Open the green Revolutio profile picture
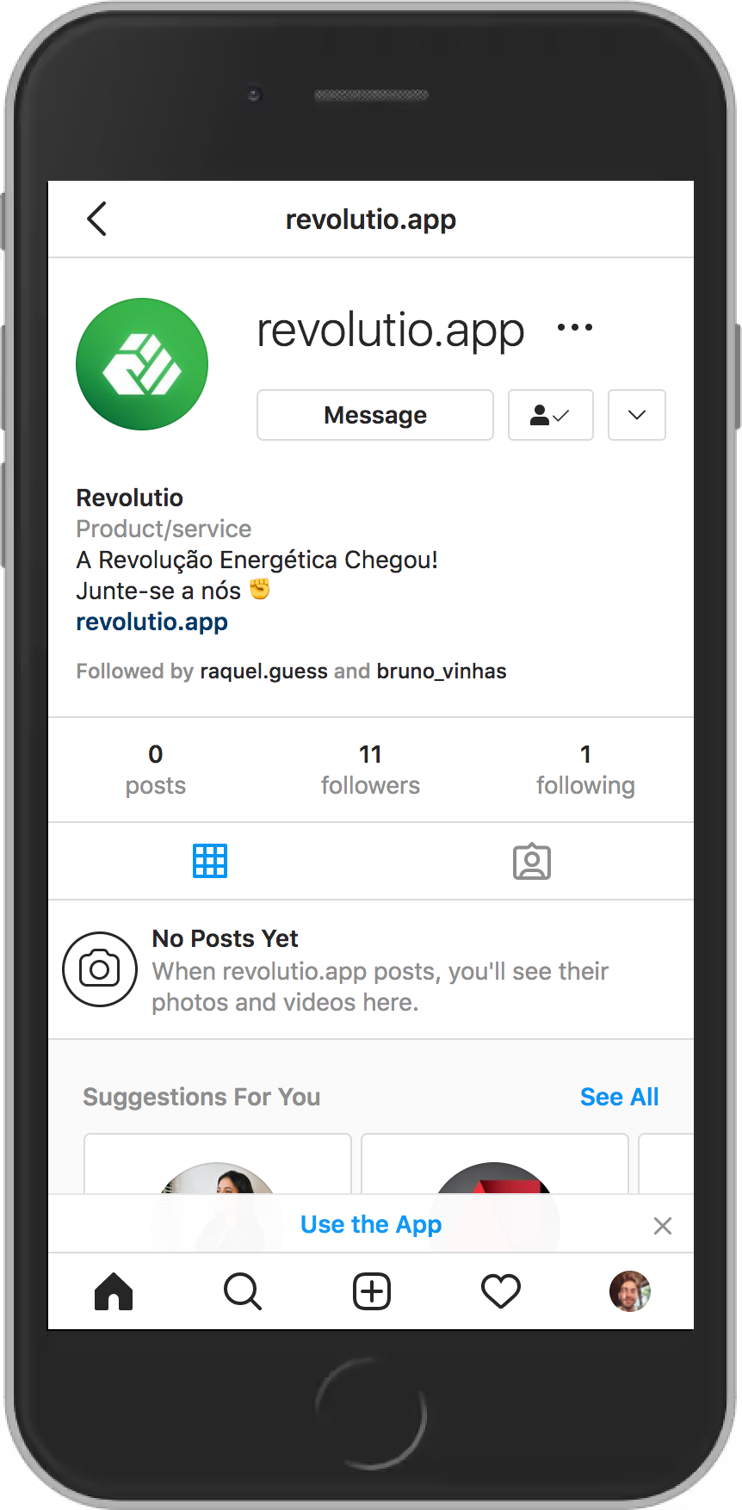 click(142, 364)
